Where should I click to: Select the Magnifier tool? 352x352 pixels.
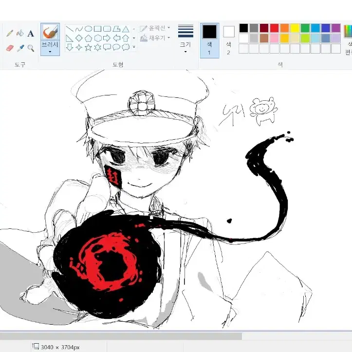[x=31, y=48]
